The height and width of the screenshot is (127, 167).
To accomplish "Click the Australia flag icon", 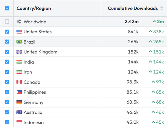I will click(19, 112).
